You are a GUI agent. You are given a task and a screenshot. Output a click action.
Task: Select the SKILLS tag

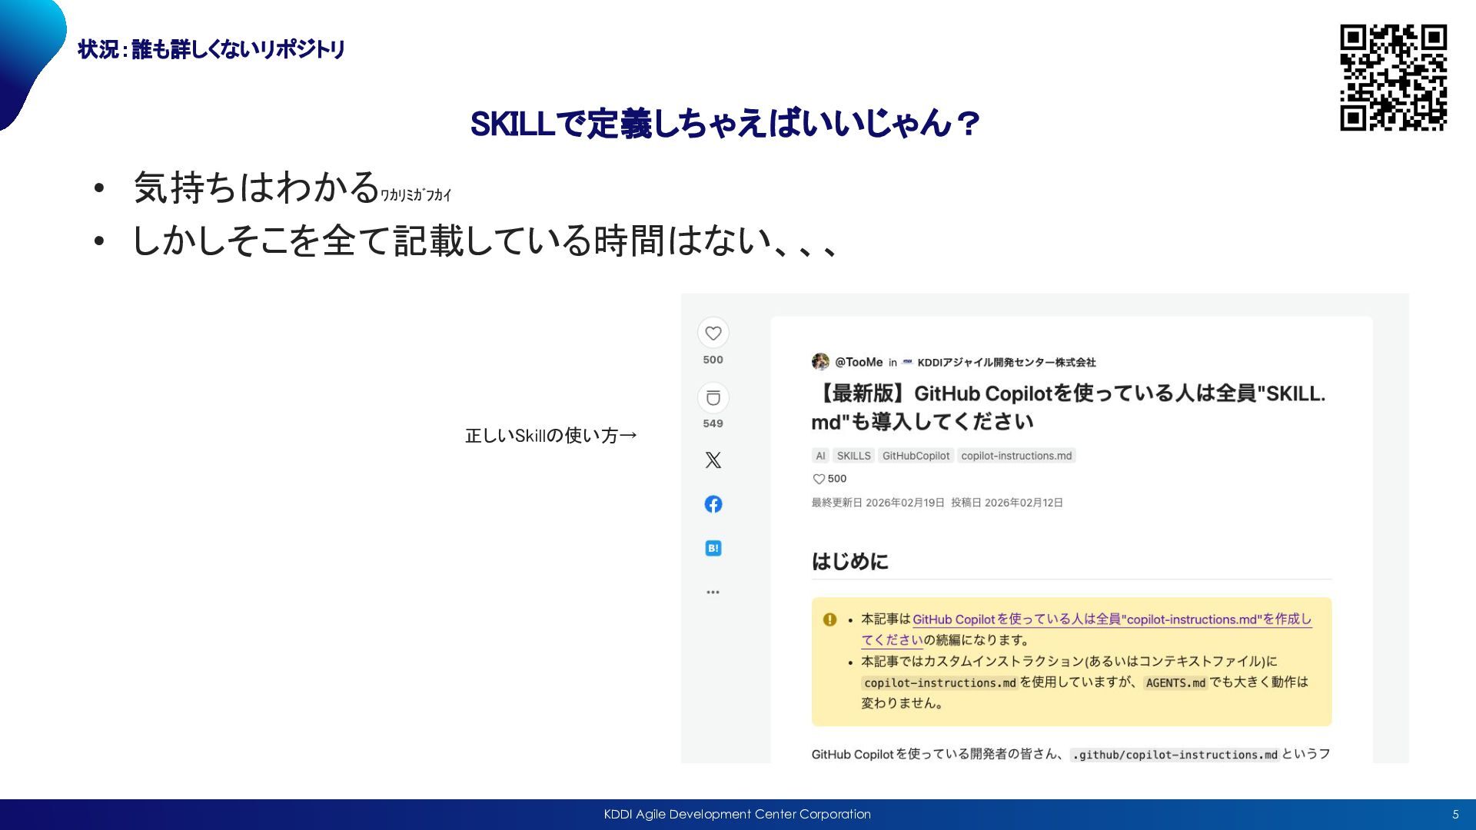point(853,456)
